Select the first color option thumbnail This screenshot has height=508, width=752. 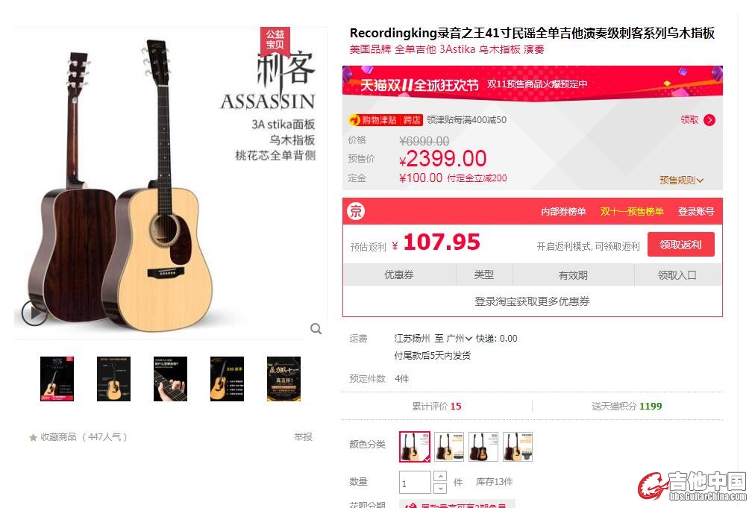pyautogui.click(x=415, y=447)
